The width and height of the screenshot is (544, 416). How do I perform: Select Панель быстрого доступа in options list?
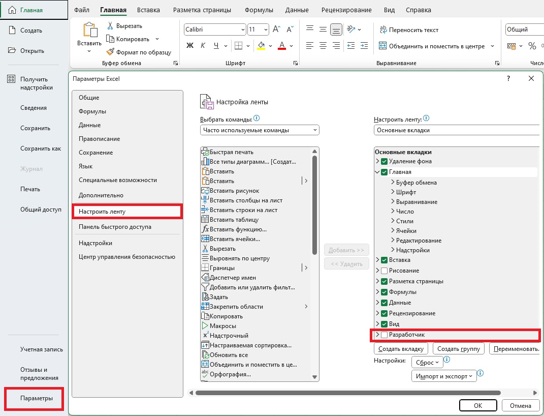tap(115, 227)
